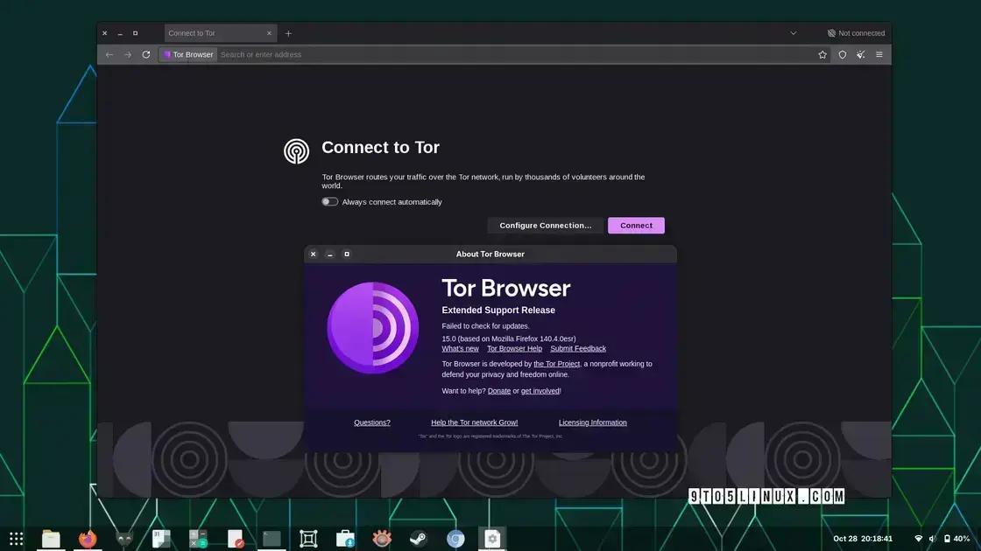The height and width of the screenshot is (551, 981).
Task: Click the shield security level icon
Action: tap(841, 54)
